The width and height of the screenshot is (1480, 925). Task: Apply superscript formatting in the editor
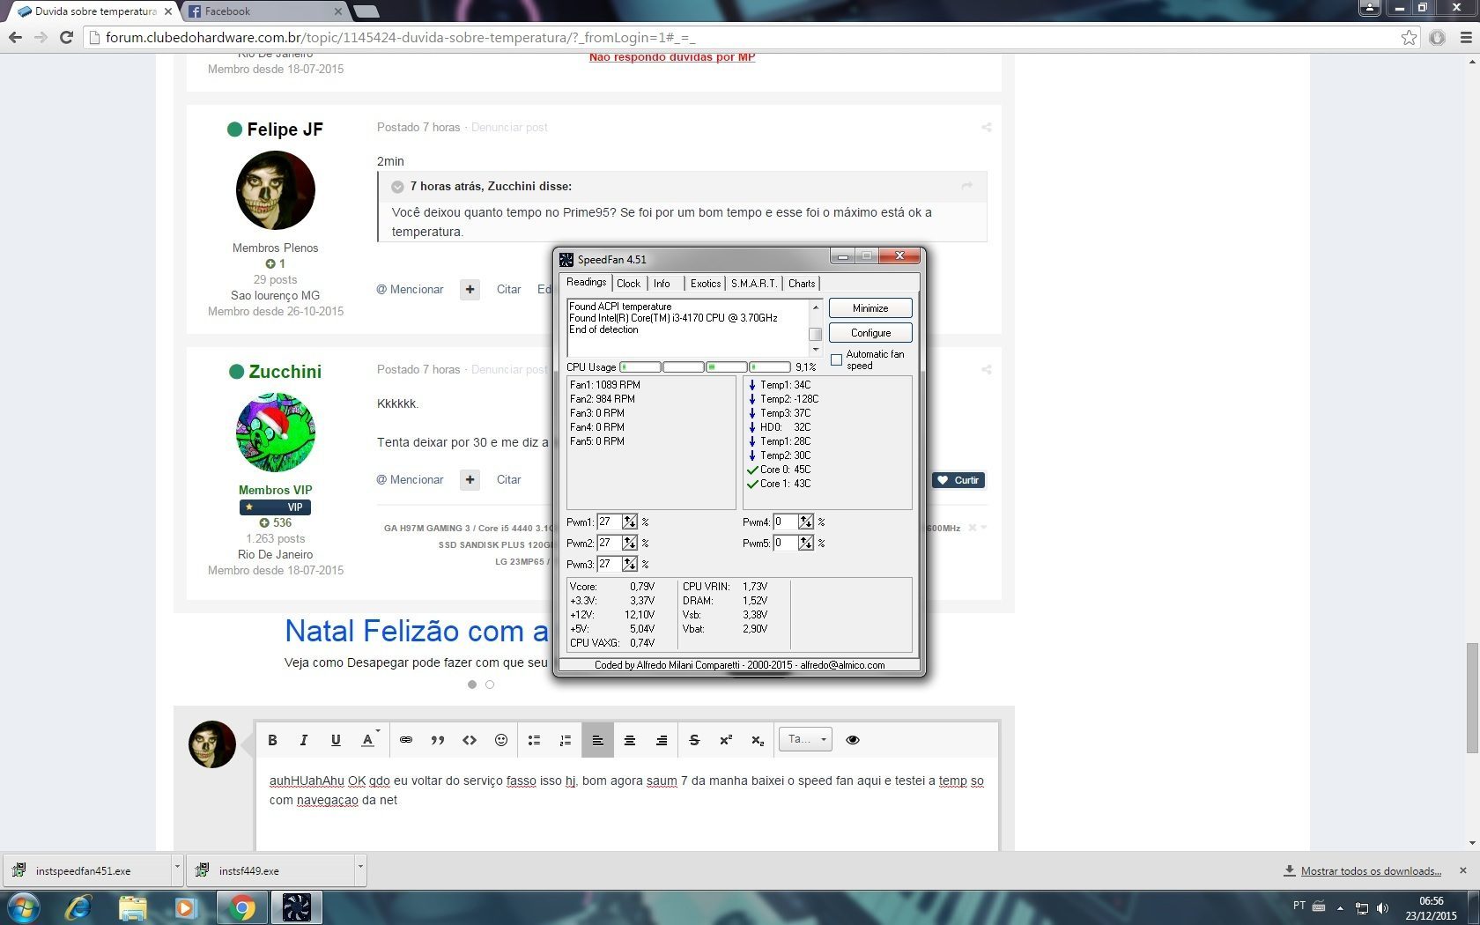[726, 740]
